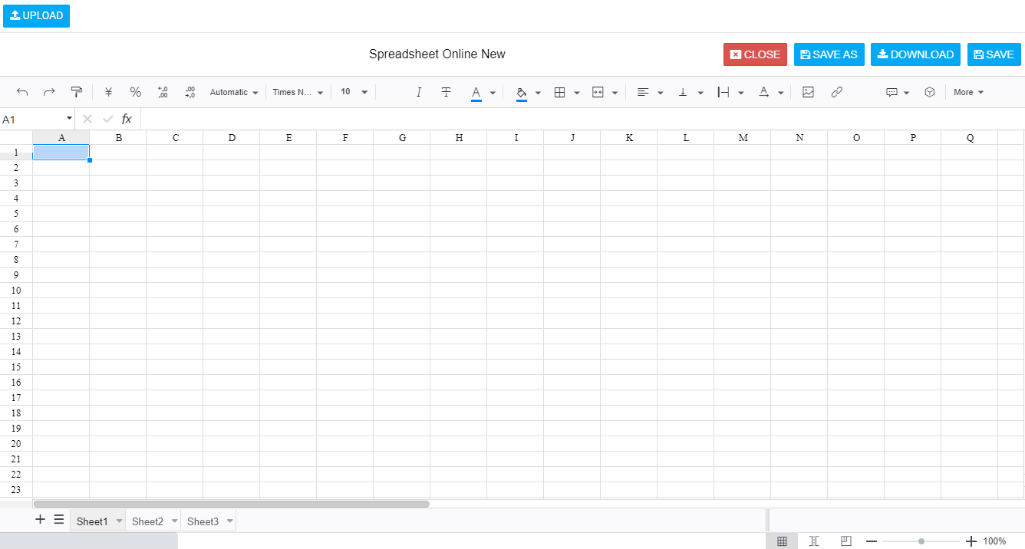The image size is (1025, 549).
Task: Switch to page layout view
Action: click(x=814, y=541)
